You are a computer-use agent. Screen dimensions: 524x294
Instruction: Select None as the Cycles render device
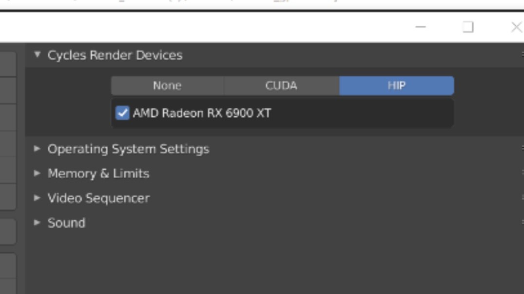tap(167, 86)
